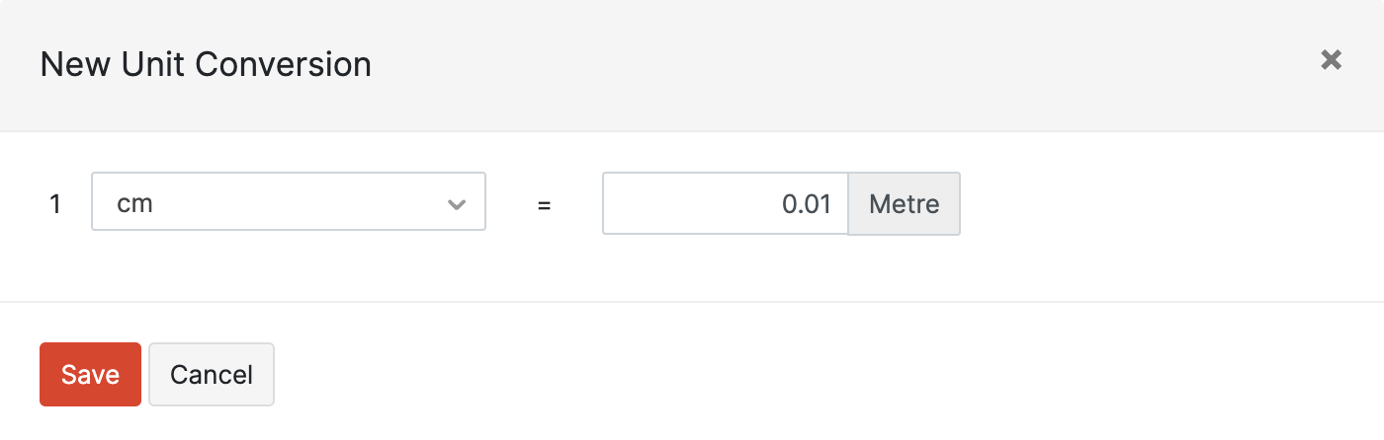
Task: Click the New Unit Conversion title
Action: click(206, 65)
